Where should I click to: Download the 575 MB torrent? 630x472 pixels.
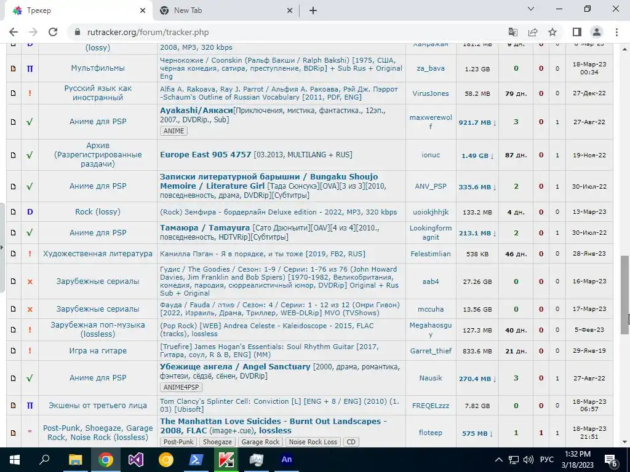477,433
